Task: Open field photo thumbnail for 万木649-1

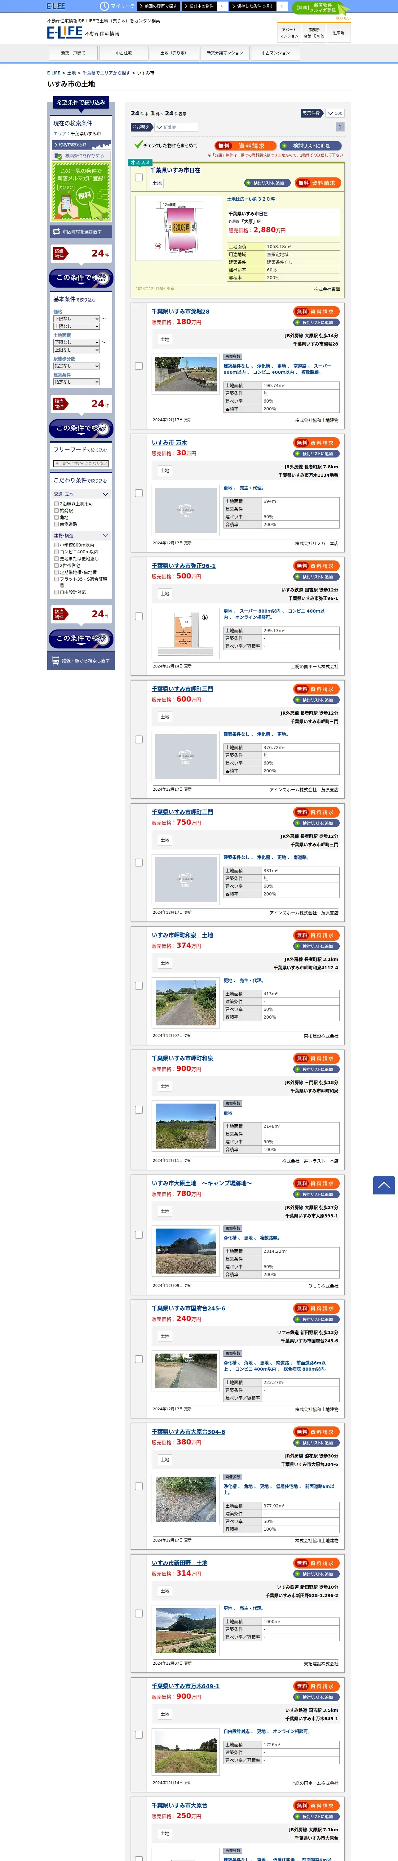Action: [186, 1752]
